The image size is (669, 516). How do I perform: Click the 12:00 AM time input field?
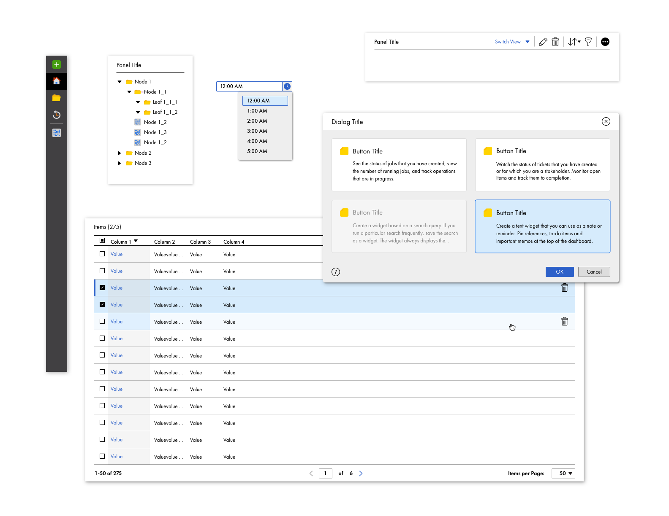[x=249, y=86]
